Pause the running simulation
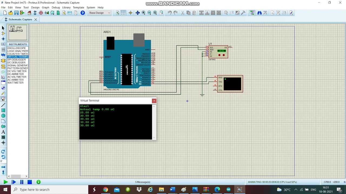346x194 pixels. 22,182
